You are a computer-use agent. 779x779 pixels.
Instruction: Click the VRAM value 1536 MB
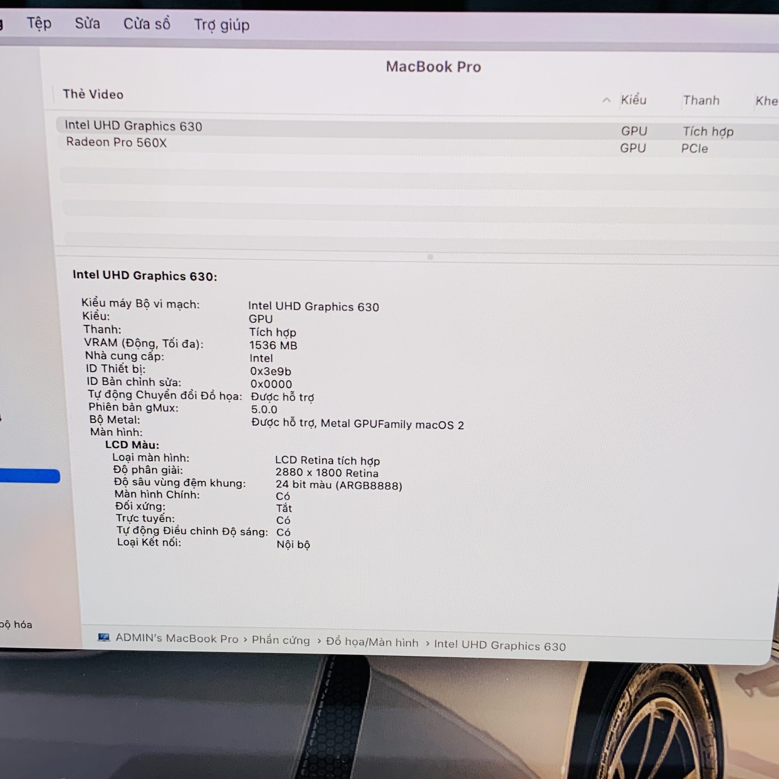click(273, 345)
